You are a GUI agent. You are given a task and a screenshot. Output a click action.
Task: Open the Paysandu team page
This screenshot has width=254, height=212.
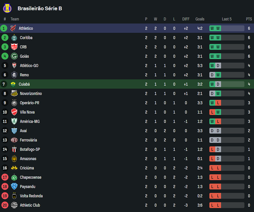point(27,187)
